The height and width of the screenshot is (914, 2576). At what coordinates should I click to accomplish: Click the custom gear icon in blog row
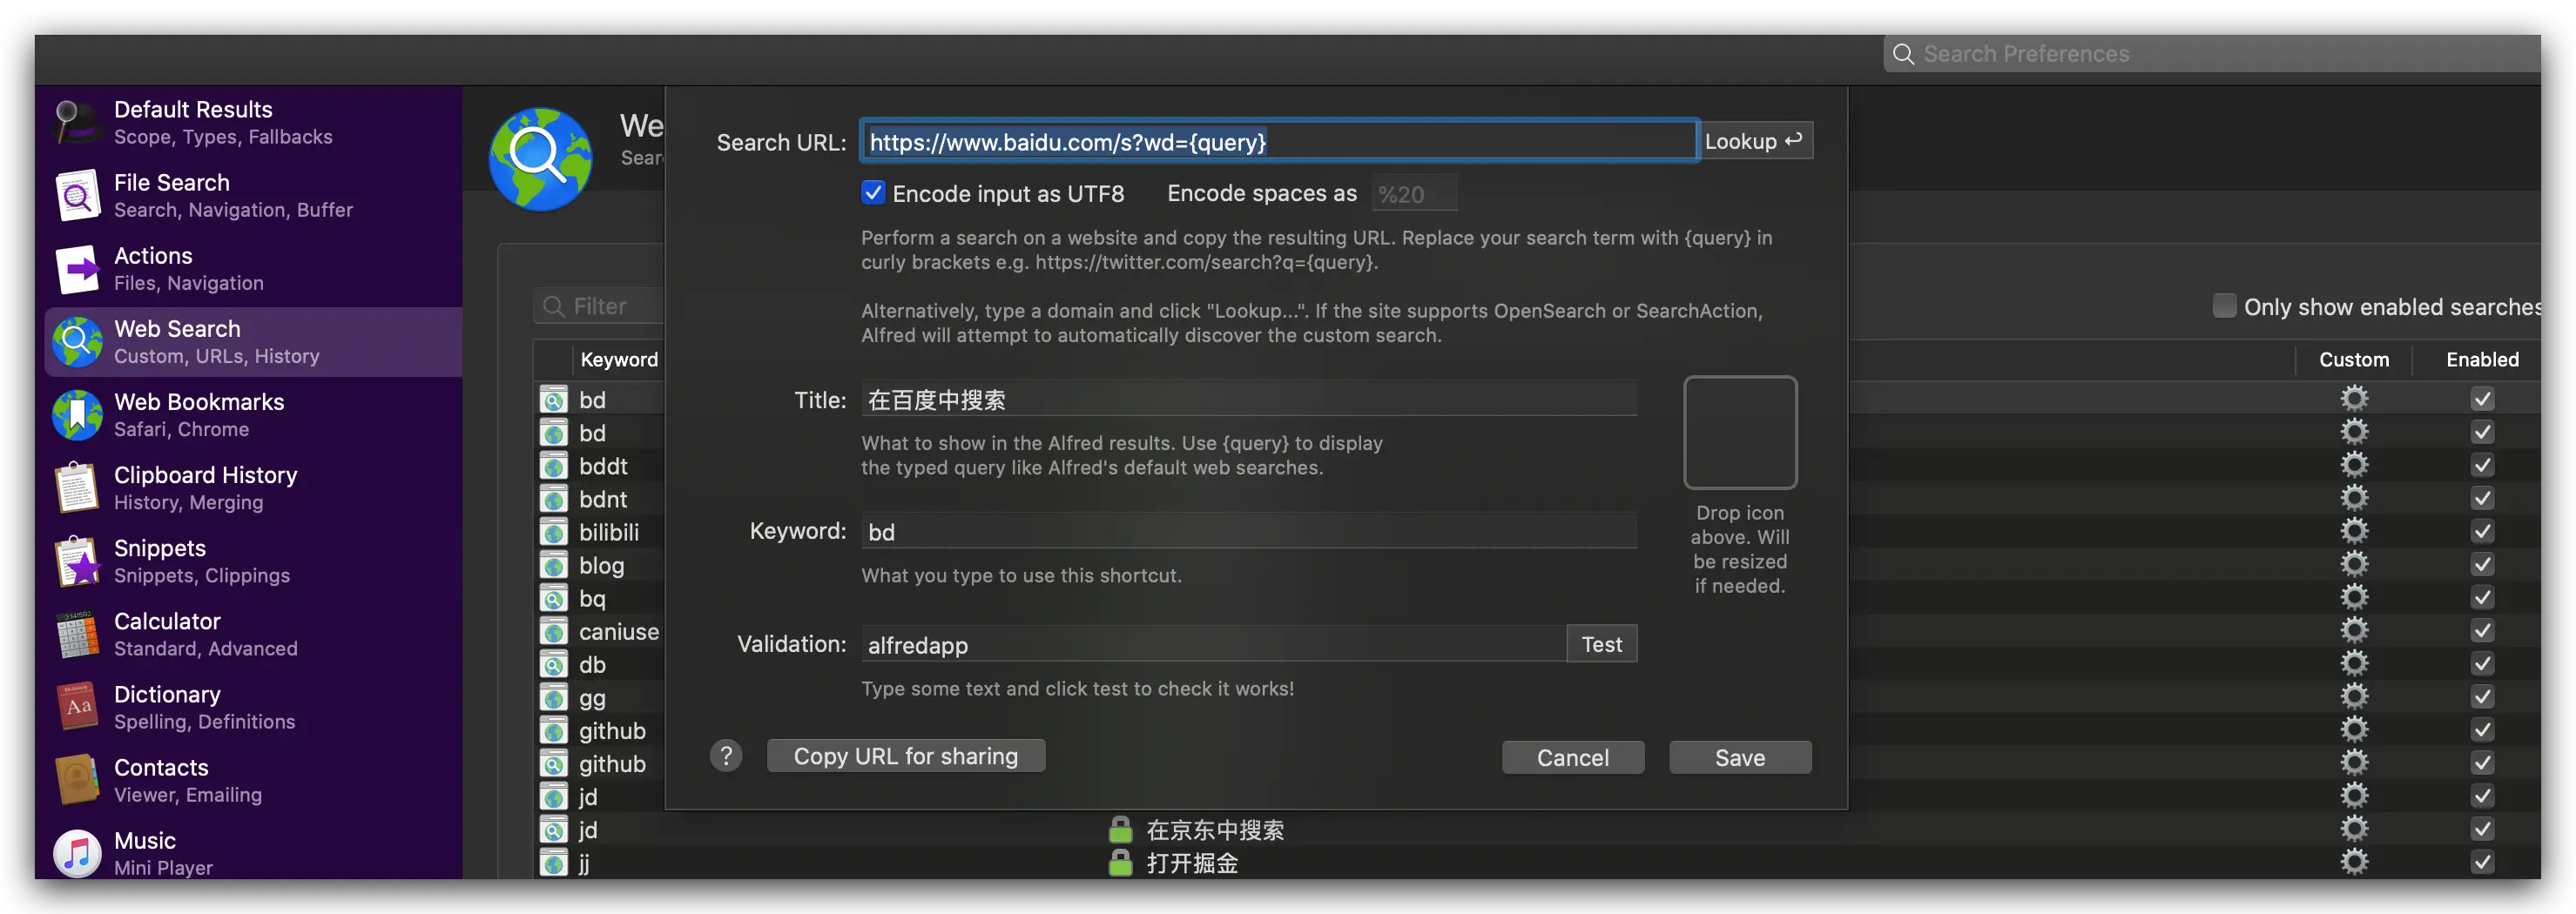(x=2354, y=564)
